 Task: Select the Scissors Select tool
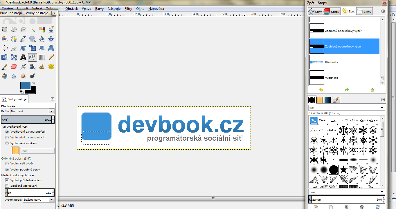click(x=51, y=29)
